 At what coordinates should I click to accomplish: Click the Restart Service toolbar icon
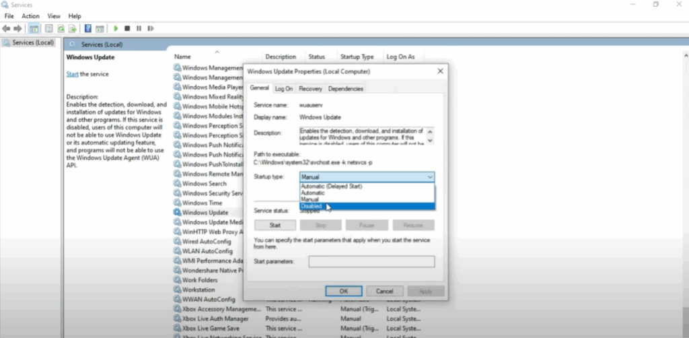coord(151,28)
